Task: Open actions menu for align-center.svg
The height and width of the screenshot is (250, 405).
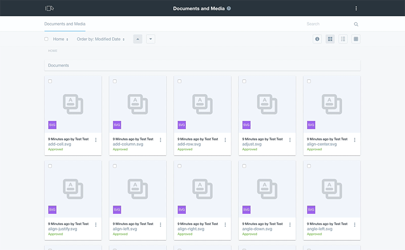Action: (355, 140)
